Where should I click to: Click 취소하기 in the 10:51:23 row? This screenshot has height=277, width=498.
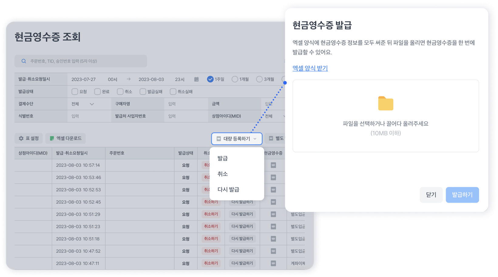point(211,227)
